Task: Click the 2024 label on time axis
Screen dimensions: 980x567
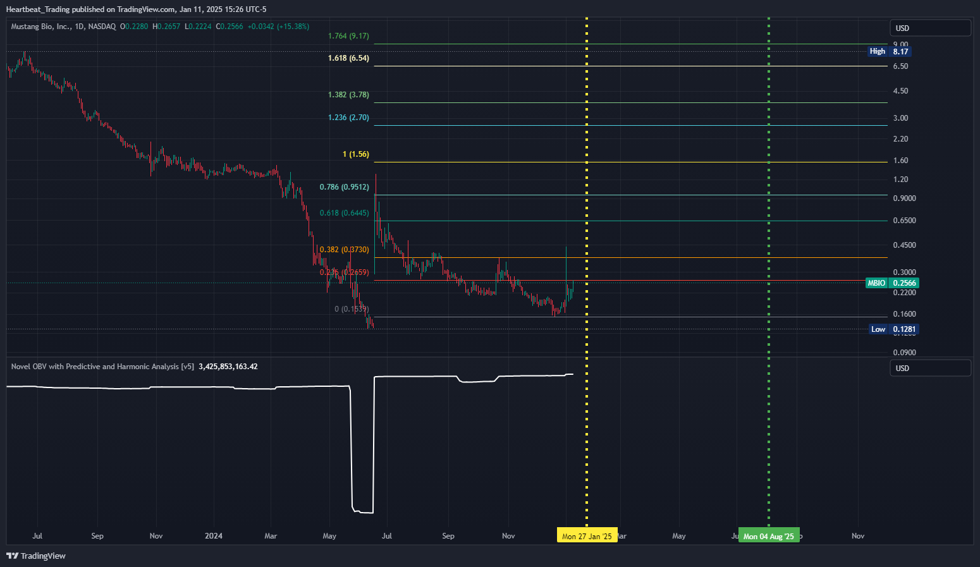Action: coord(214,536)
